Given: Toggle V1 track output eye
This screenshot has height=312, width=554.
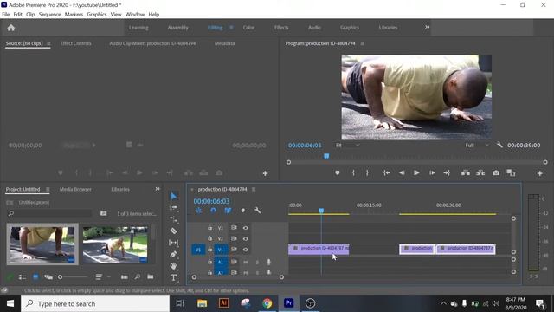Looking at the screenshot, I should pyautogui.click(x=246, y=250).
